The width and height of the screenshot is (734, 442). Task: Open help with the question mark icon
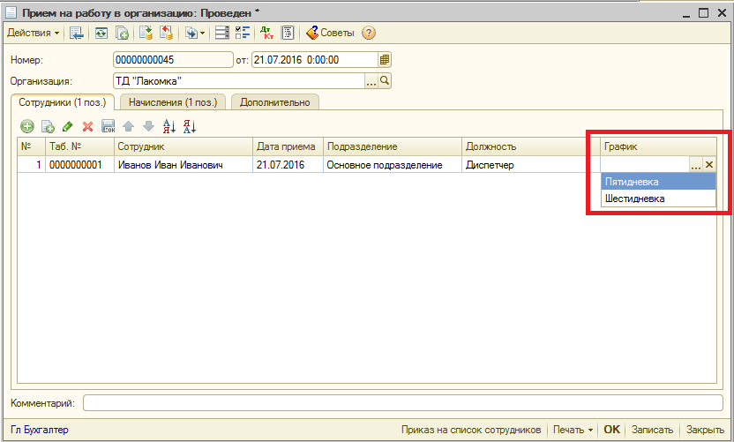tap(369, 34)
